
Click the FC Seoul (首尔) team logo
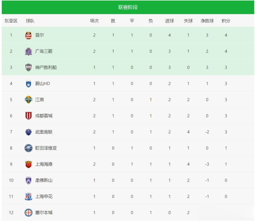point(28,35)
